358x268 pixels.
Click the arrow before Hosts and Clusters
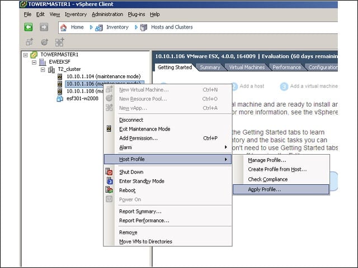pyautogui.click(x=136, y=27)
